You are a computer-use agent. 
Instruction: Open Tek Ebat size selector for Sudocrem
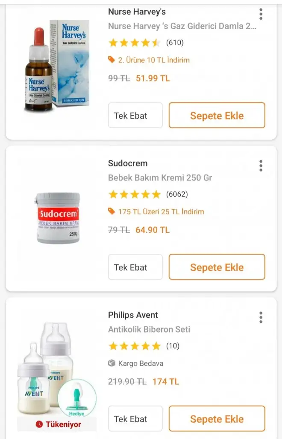click(x=135, y=267)
